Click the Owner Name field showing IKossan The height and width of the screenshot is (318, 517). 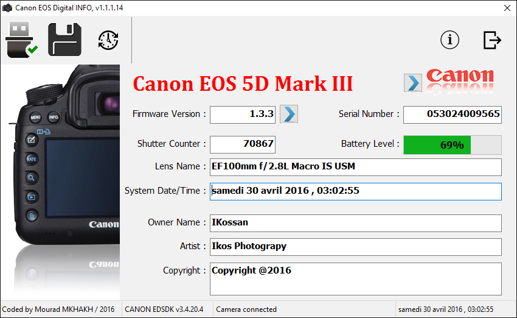356,223
